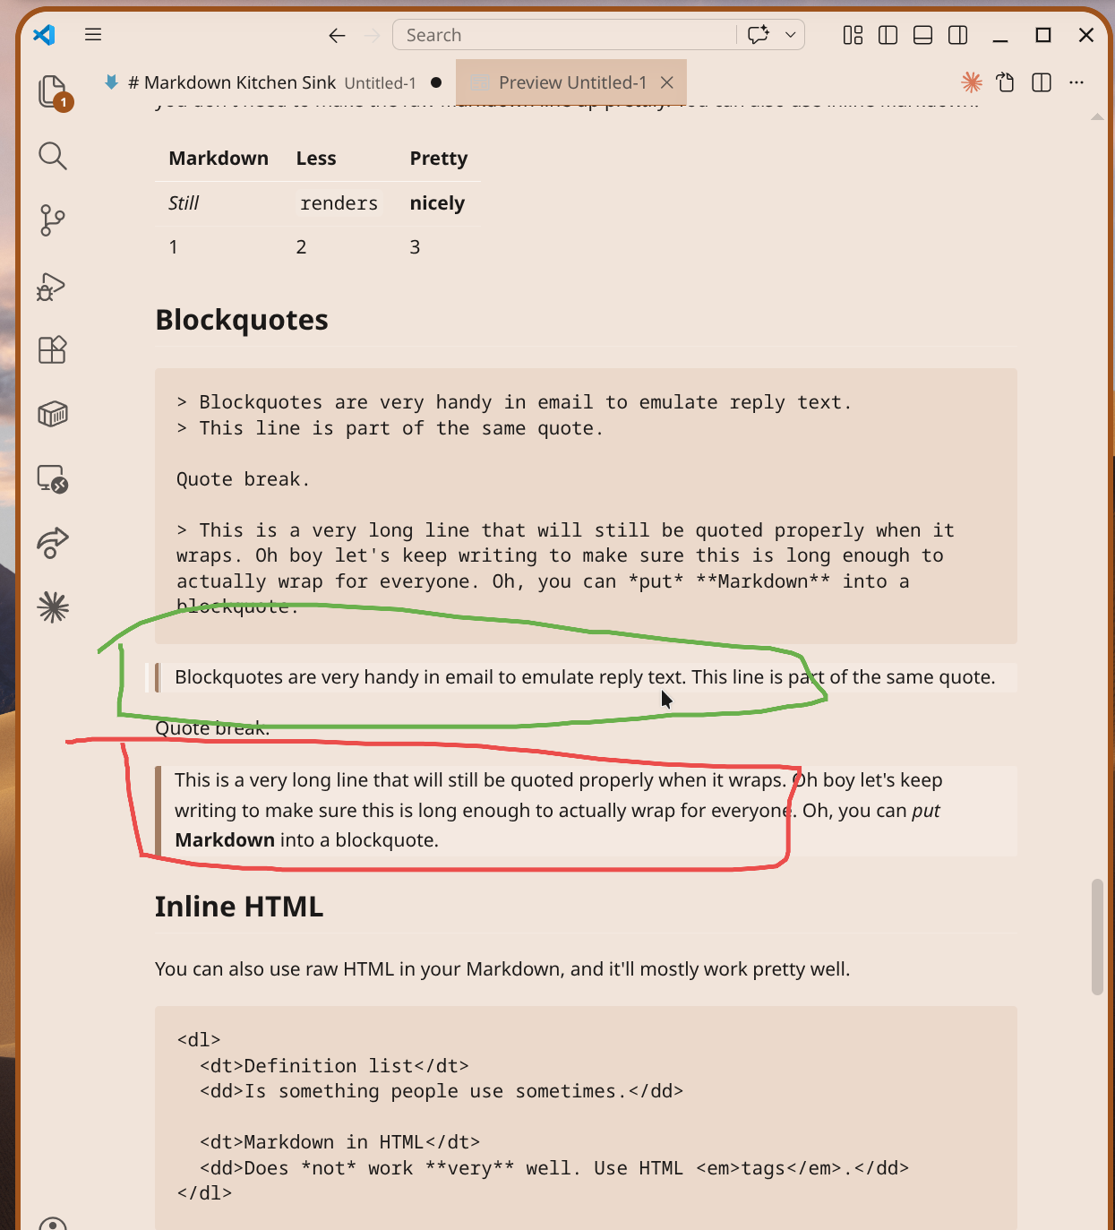Image resolution: width=1115 pixels, height=1230 pixels.
Task: Open the Run and Debug view
Action: coord(52,286)
